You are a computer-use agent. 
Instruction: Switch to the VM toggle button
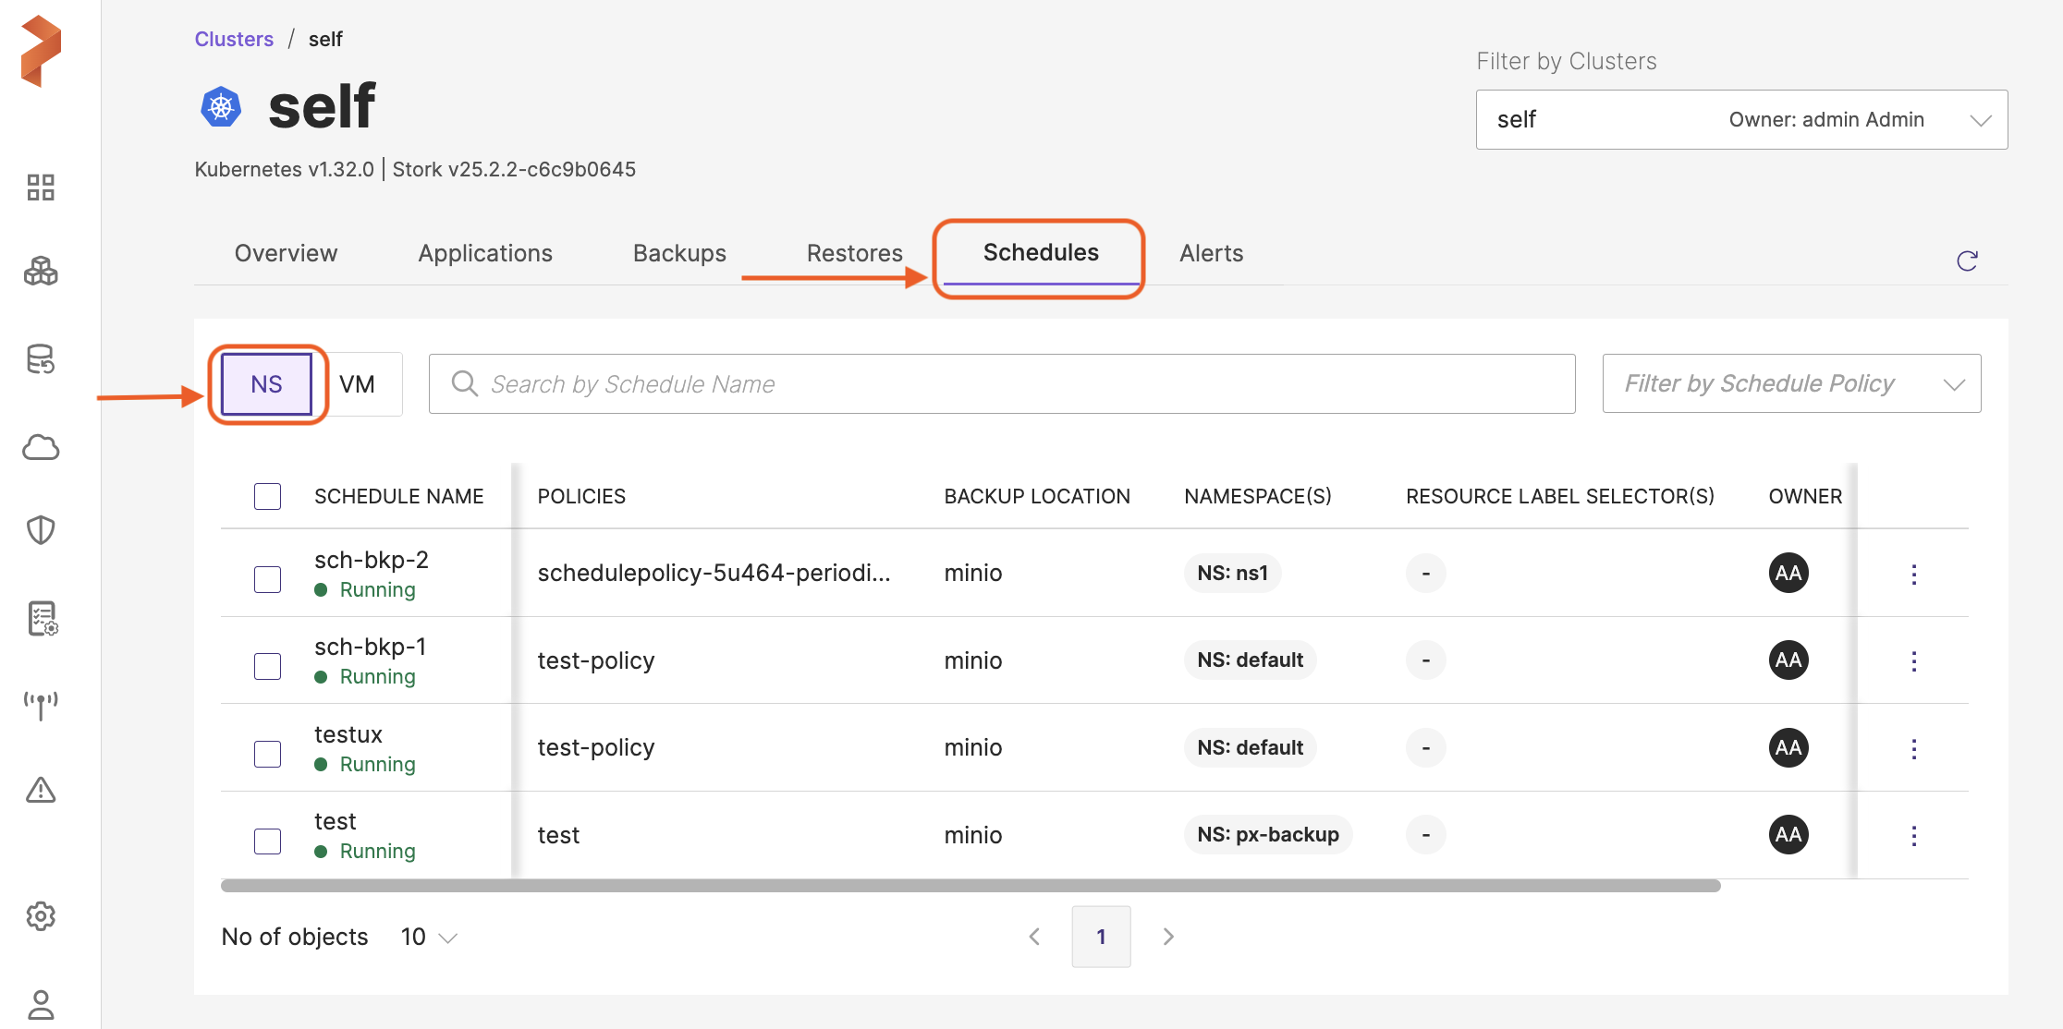(358, 384)
